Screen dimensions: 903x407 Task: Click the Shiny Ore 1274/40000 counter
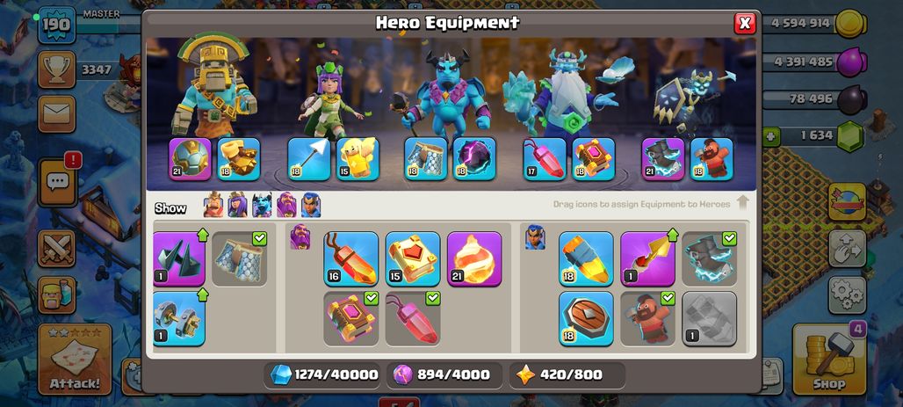coord(324,374)
